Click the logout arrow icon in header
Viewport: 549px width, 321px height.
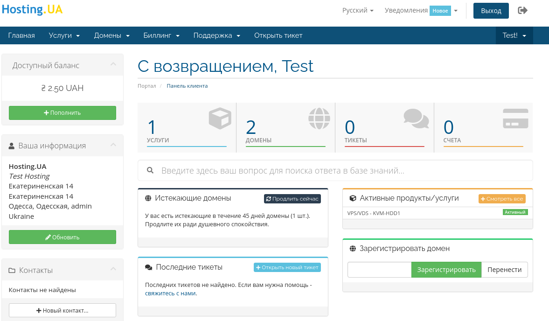pos(522,10)
